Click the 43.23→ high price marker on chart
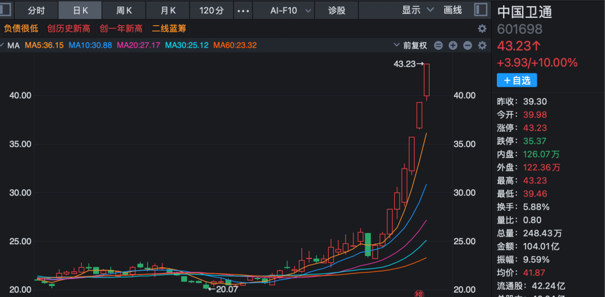The image size is (605, 297). [408, 64]
